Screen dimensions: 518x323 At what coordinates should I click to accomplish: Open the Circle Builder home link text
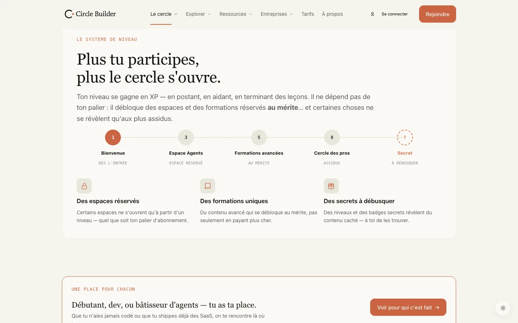[96, 14]
